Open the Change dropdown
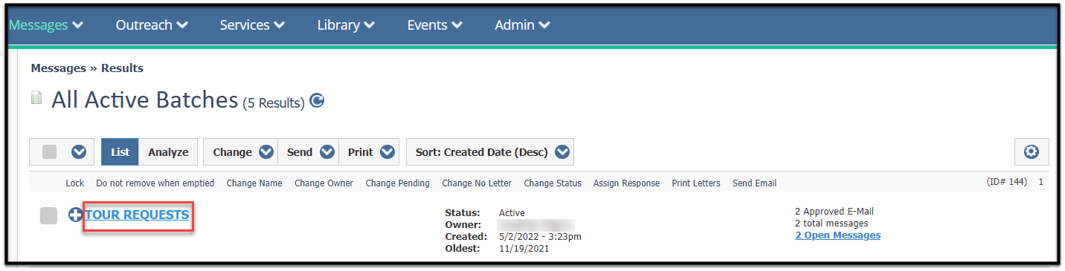 [x=240, y=152]
